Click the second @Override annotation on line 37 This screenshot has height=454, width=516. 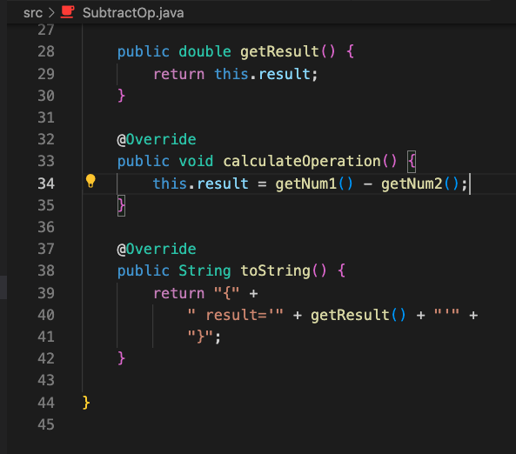[x=157, y=249]
